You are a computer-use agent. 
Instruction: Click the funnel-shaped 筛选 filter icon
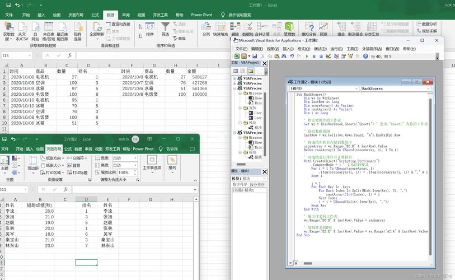point(165,27)
